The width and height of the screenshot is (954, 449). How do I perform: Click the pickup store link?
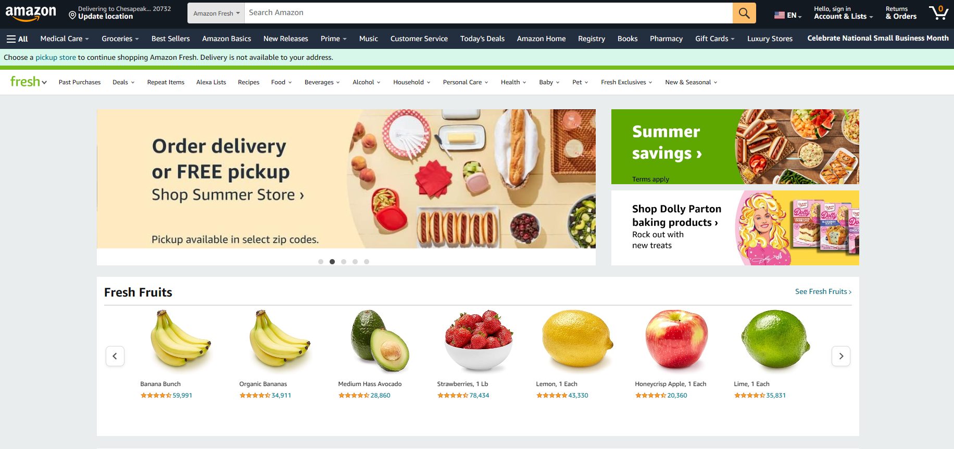(56, 57)
